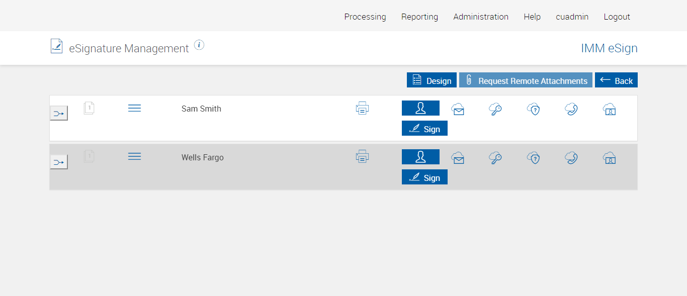Click the routing arrow button for Sam Smith

tap(59, 114)
